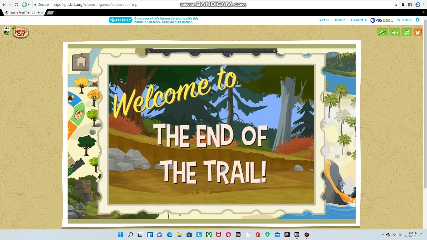This screenshot has height=240, width=427.
Task: Open Task View on the taskbar
Action: coord(140,235)
